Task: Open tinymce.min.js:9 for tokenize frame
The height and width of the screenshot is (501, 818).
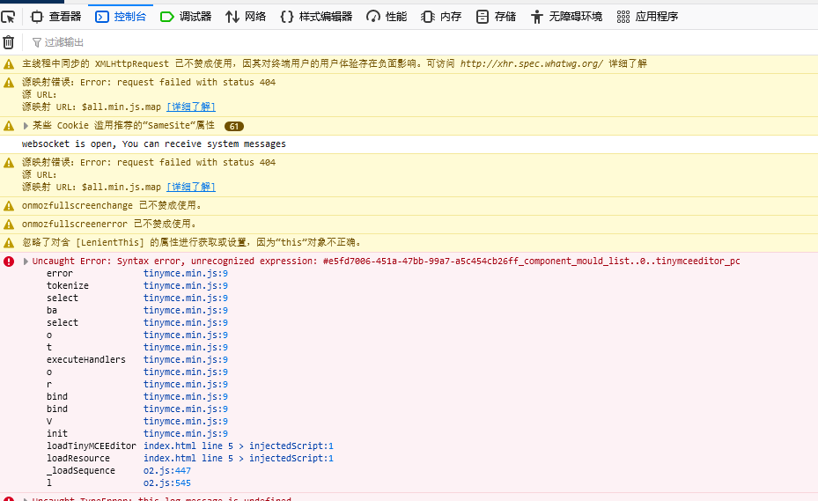Action: 186,286
